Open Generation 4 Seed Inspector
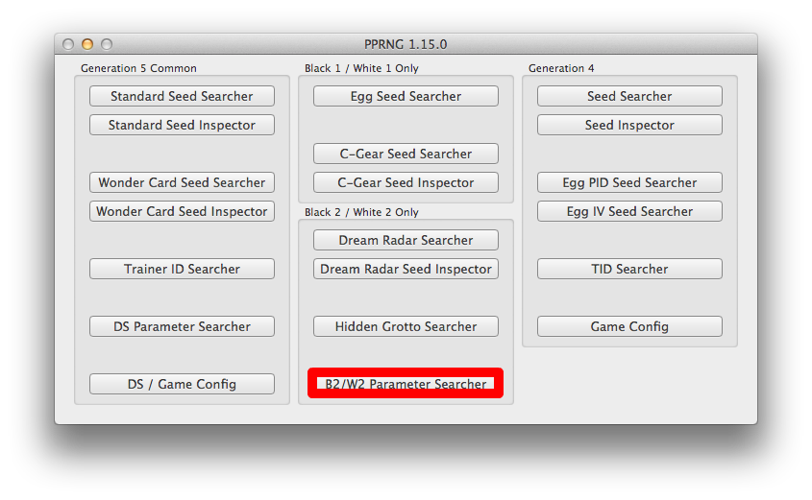 pos(629,125)
